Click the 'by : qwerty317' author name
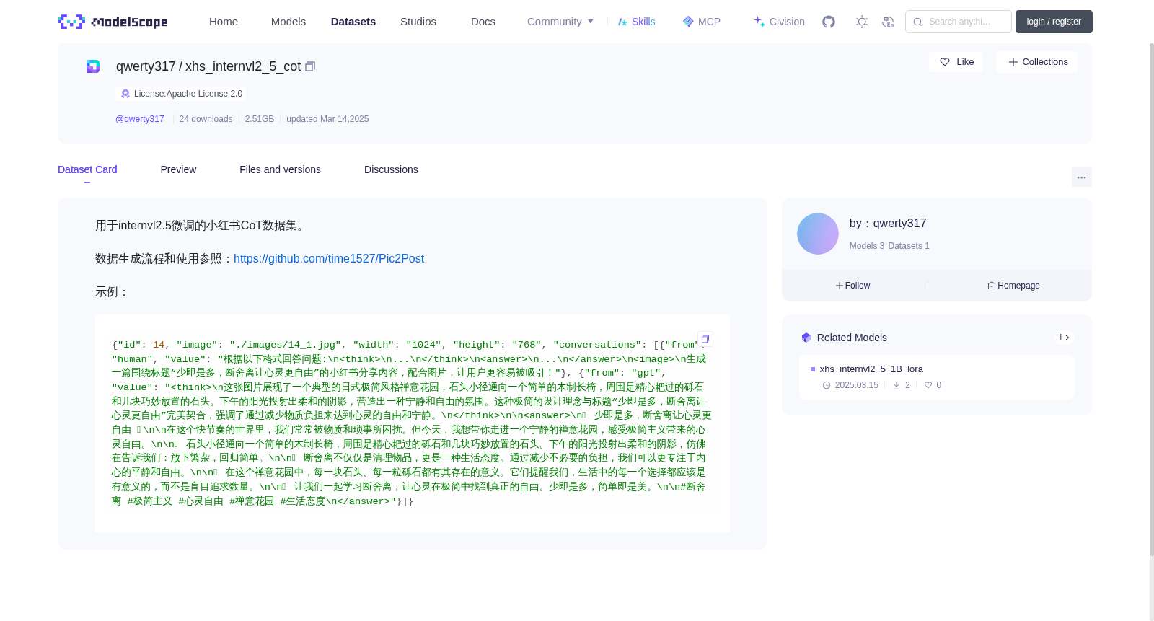Viewport: 1154px width, 621px height. click(x=888, y=224)
